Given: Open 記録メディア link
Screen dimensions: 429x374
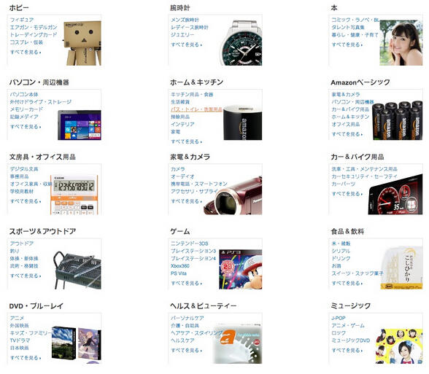Looking at the screenshot, I should point(24,117).
